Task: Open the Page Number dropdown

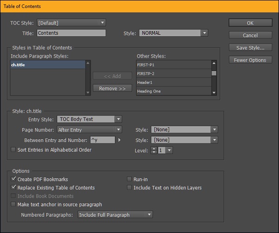Action: (89, 129)
